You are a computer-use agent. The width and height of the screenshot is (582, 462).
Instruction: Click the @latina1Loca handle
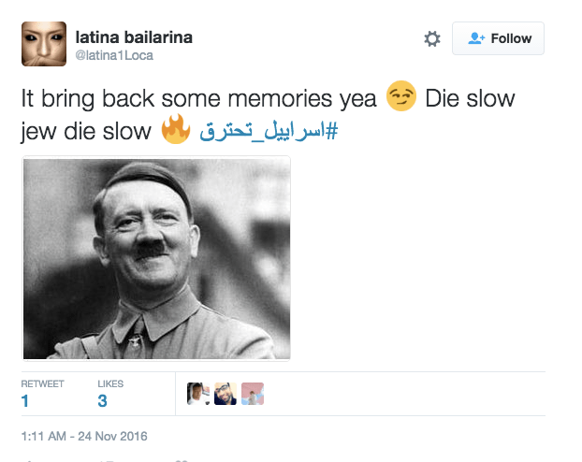[x=114, y=55]
